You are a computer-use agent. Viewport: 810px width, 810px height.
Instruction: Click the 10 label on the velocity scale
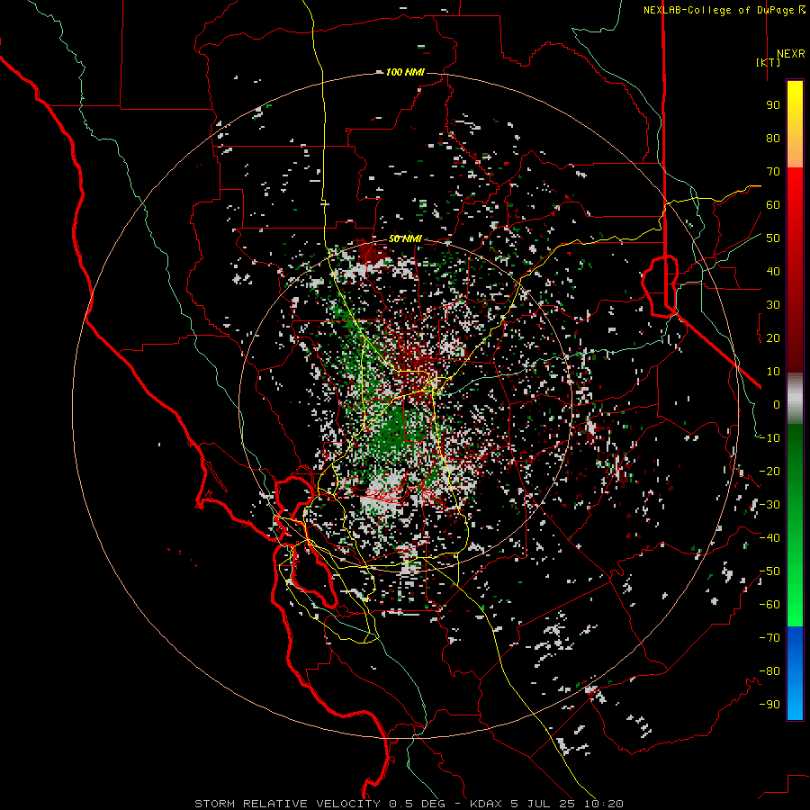coord(773,372)
